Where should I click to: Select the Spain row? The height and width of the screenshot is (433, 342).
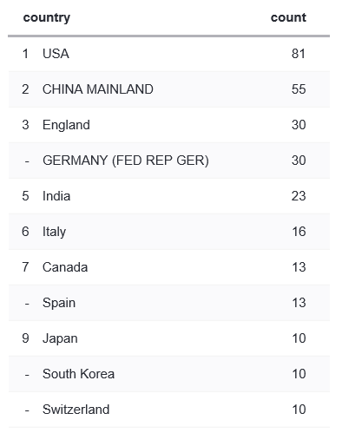point(169,303)
